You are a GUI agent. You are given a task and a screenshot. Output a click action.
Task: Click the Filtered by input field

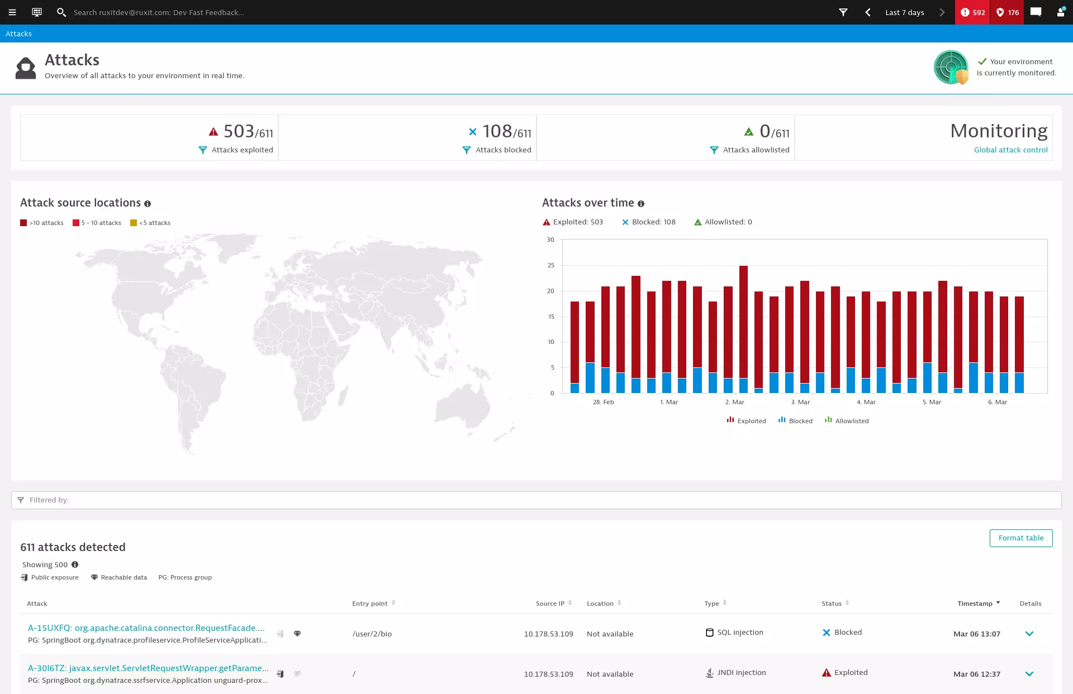[536, 500]
